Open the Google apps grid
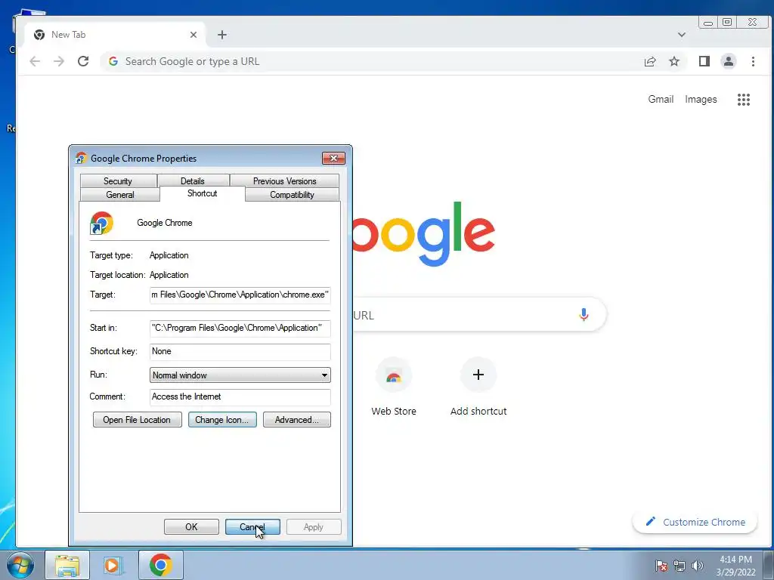 tap(744, 100)
